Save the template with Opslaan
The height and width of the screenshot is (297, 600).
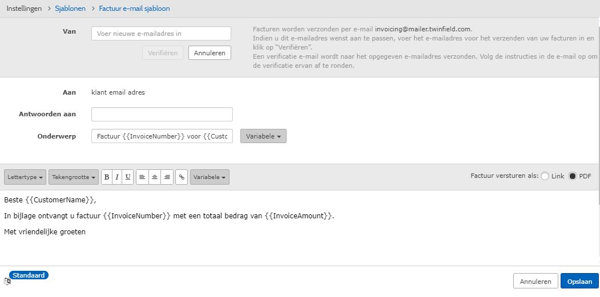tap(579, 282)
